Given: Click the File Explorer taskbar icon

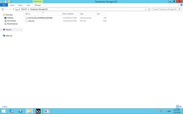Looking at the screenshot, I should pyautogui.click(x=29, y=111).
